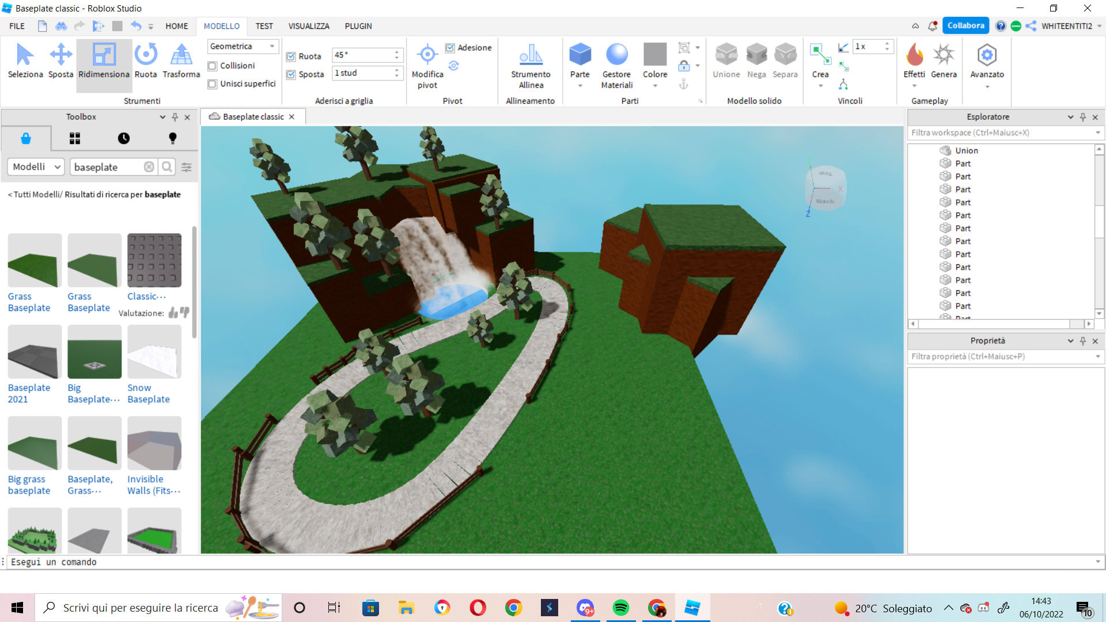
Task: Open Spotify from the taskbar
Action: [620, 608]
